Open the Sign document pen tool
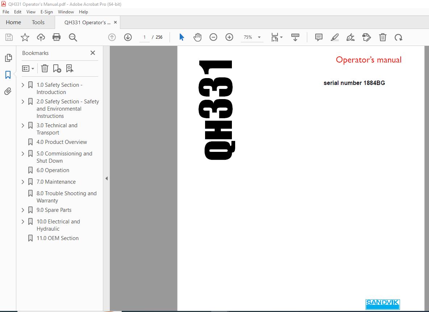 pyautogui.click(x=350, y=37)
